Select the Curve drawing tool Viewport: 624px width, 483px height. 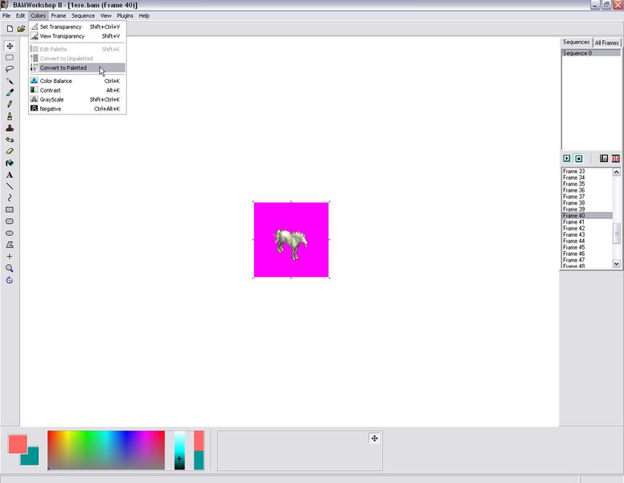(10, 198)
